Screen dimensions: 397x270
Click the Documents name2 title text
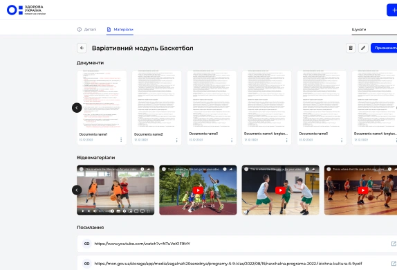[x=149, y=134]
